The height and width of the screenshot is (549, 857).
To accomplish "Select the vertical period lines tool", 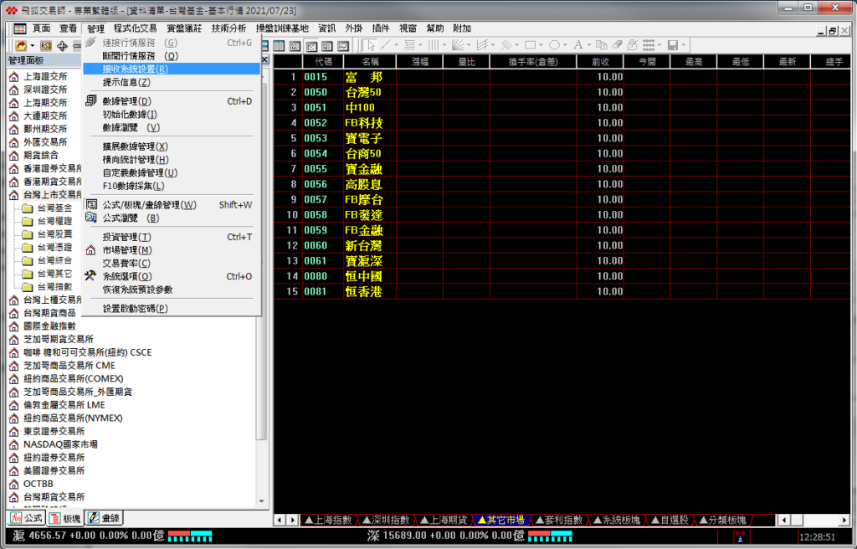I will pyautogui.click(x=433, y=45).
